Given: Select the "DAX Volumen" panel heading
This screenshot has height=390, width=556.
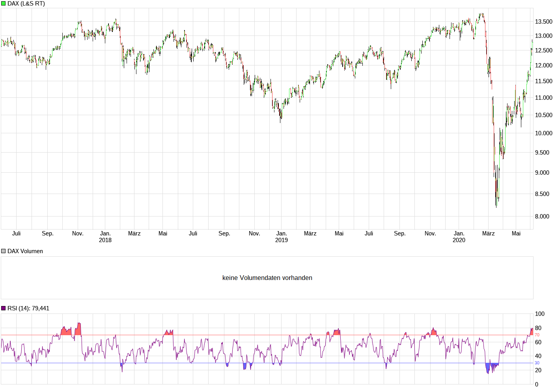Looking at the screenshot, I should click(x=25, y=251).
